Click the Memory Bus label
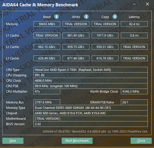This screenshot has height=148, width=154. [15, 103]
